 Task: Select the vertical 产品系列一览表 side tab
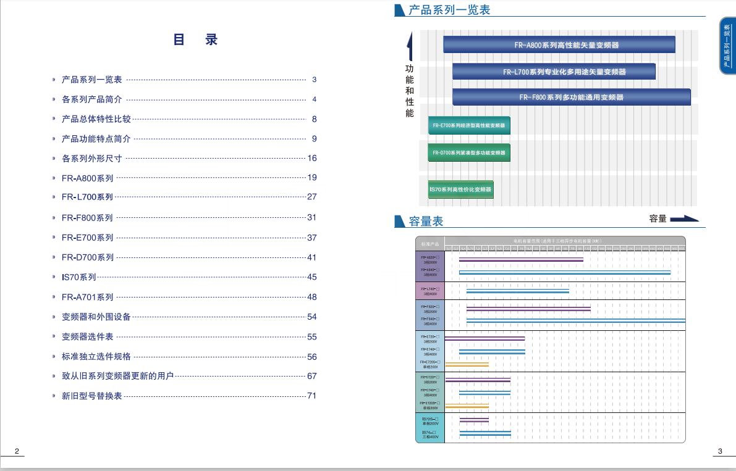[x=727, y=46]
